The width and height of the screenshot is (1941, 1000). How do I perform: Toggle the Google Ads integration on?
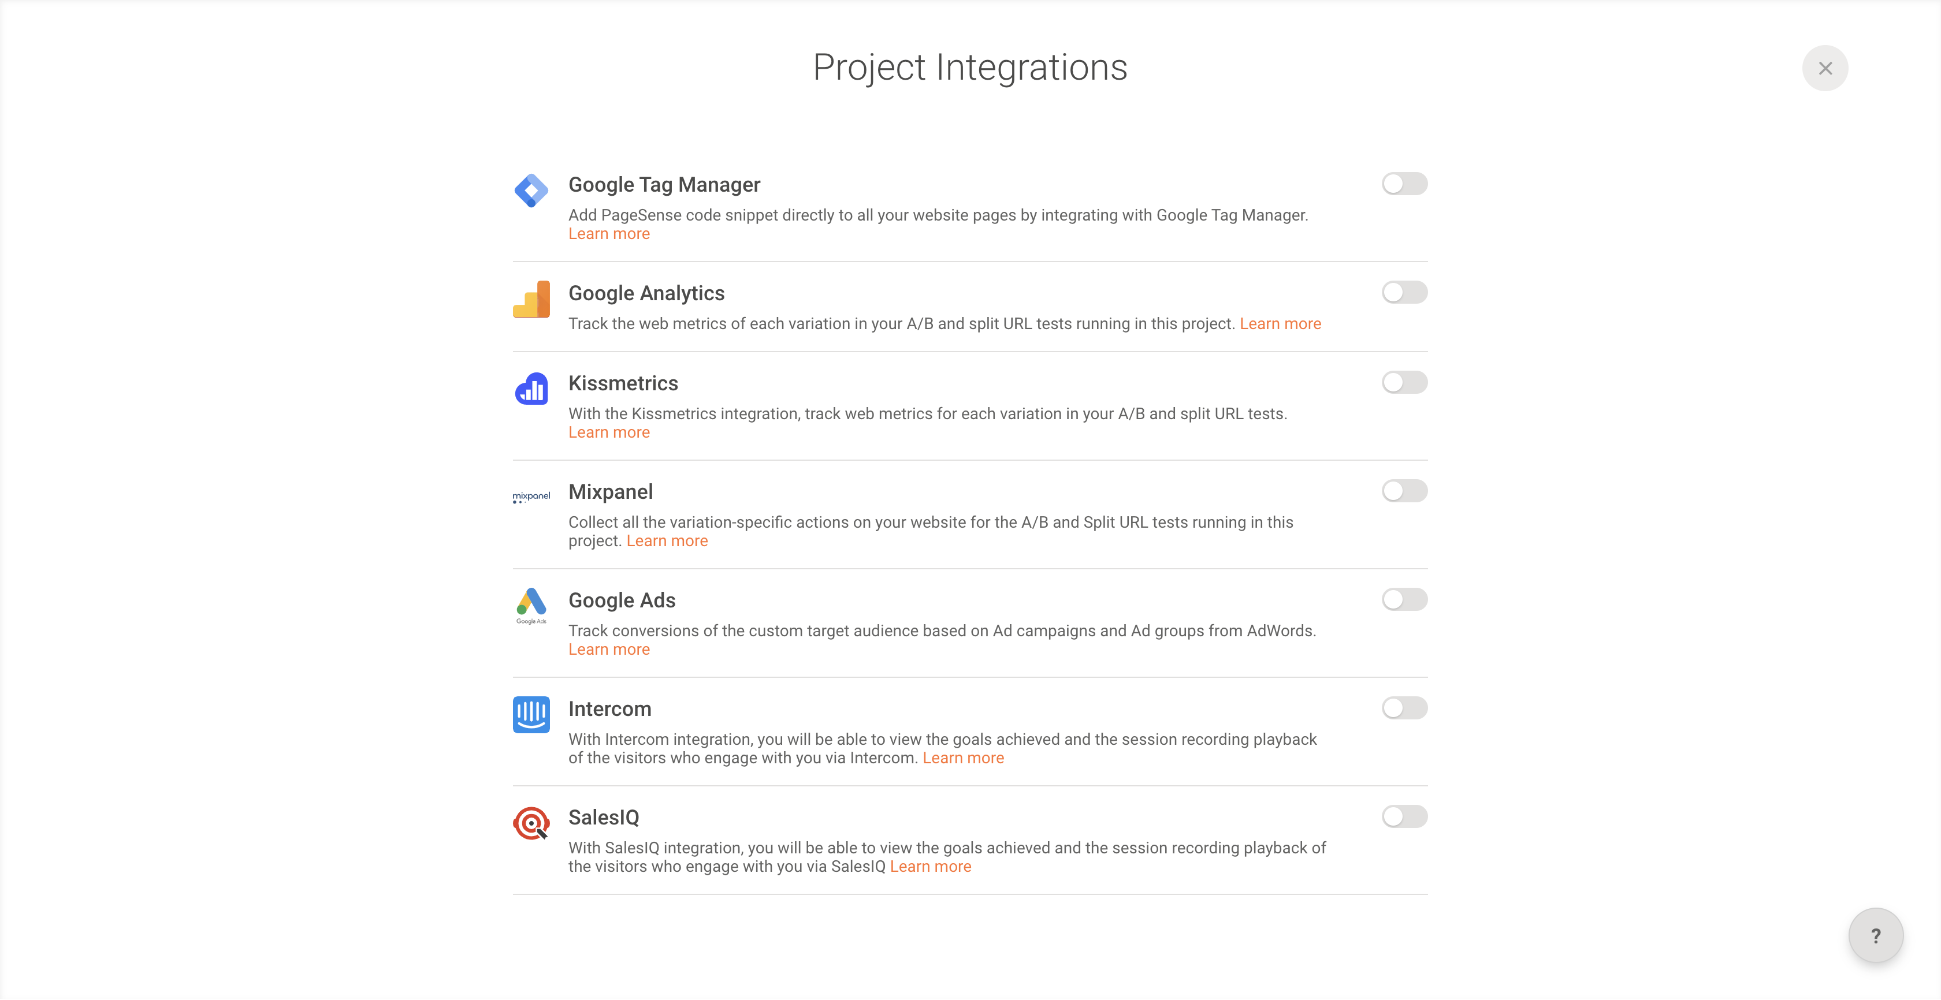coord(1404,599)
